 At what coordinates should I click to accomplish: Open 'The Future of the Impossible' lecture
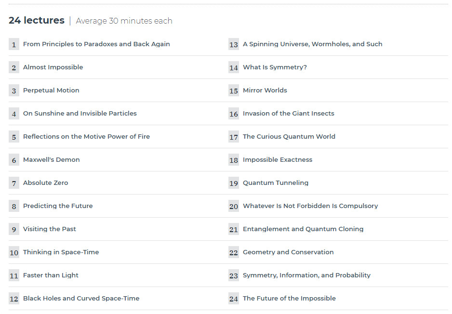(290, 299)
